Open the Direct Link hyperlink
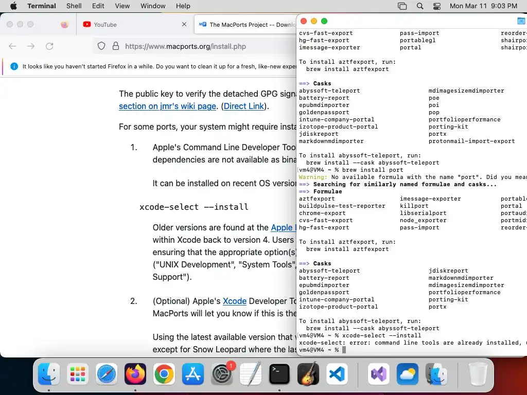527x395 pixels. [x=243, y=106]
